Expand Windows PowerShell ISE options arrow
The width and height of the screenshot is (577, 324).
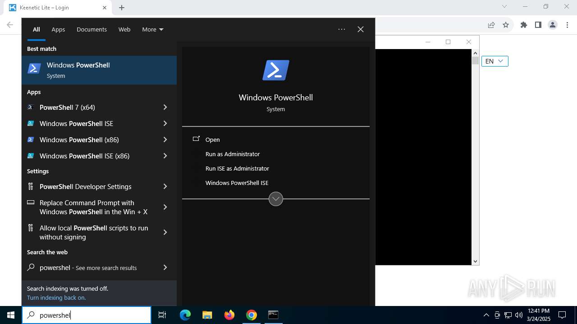pyautogui.click(x=165, y=123)
